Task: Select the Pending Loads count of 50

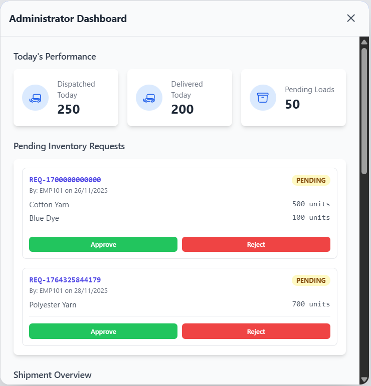Action: [292, 104]
